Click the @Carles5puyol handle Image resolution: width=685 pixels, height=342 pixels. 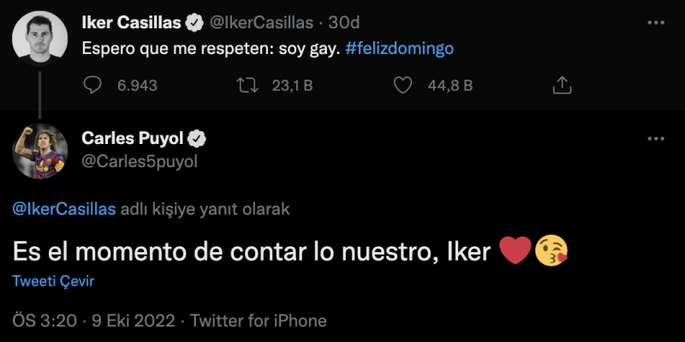point(140,162)
